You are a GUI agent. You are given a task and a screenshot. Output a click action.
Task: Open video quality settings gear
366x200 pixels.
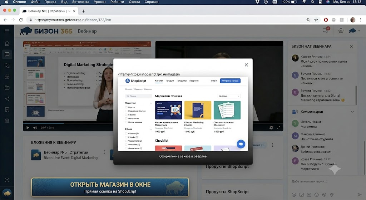[271, 128]
